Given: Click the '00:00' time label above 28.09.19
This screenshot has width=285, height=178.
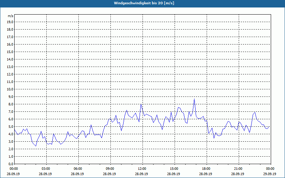Looking at the screenshot, I should pyautogui.click(x=13, y=169).
